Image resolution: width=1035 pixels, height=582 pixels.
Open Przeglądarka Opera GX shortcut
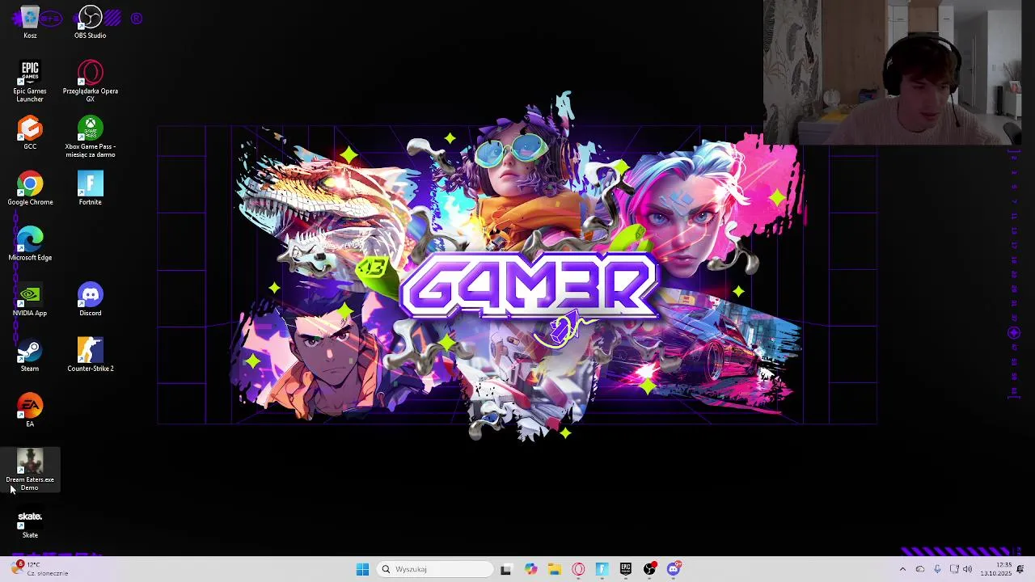point(90,82)
